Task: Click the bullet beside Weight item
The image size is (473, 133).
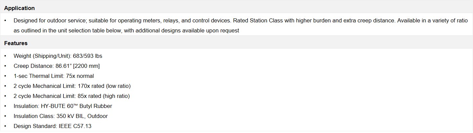Action: tap(5, 56)
